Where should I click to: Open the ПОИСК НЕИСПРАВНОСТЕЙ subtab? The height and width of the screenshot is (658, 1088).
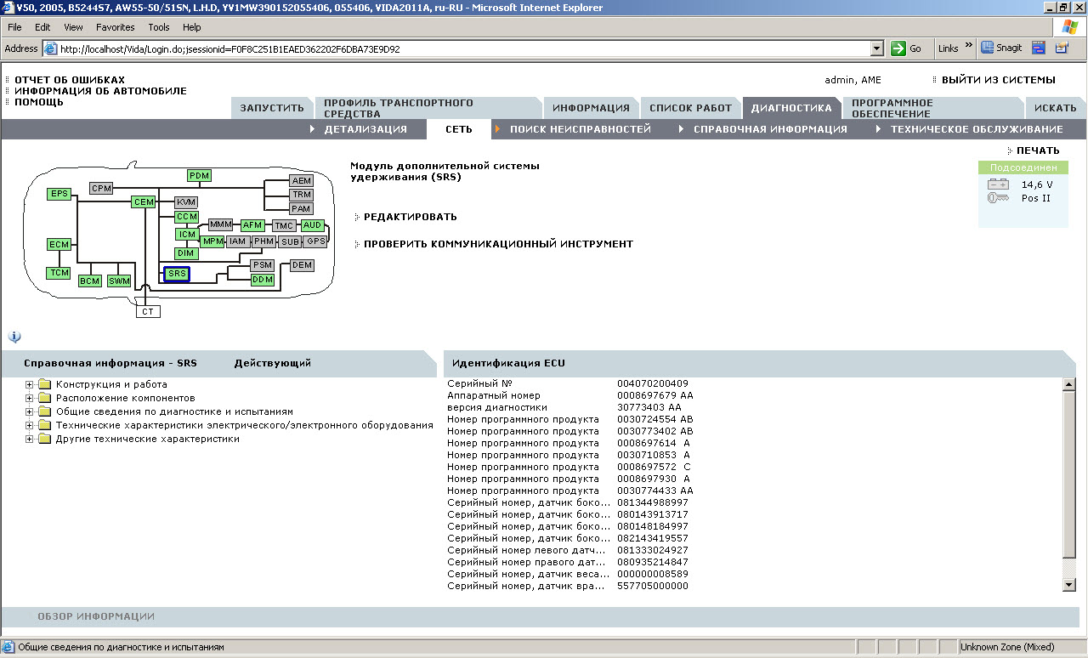coord(580,129)
